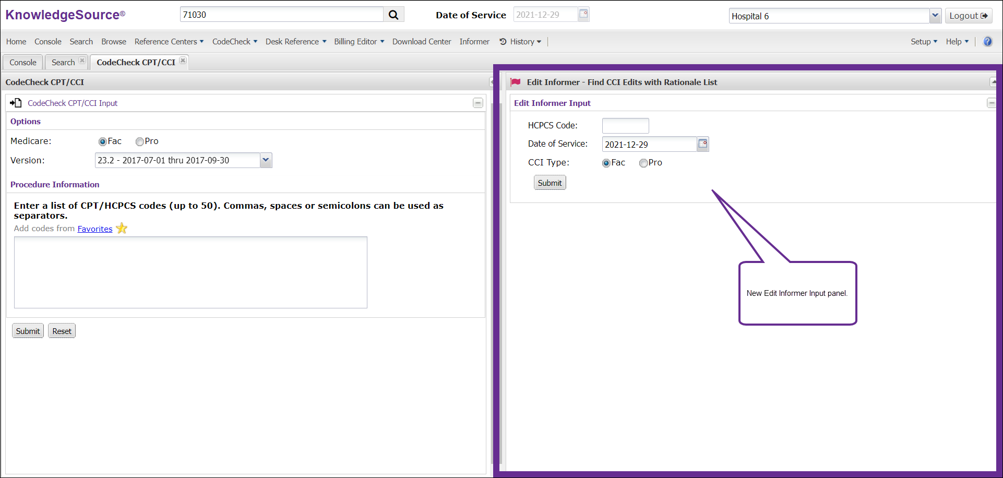
Task: Close the Search tab
Action: click(x=82, y=61)
